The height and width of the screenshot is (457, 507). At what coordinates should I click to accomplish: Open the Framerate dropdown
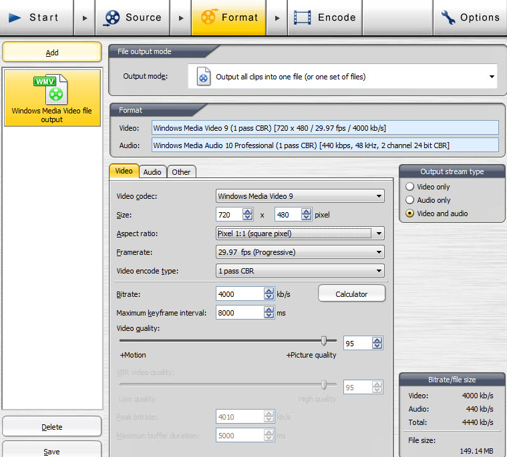(x=300, y=252)
